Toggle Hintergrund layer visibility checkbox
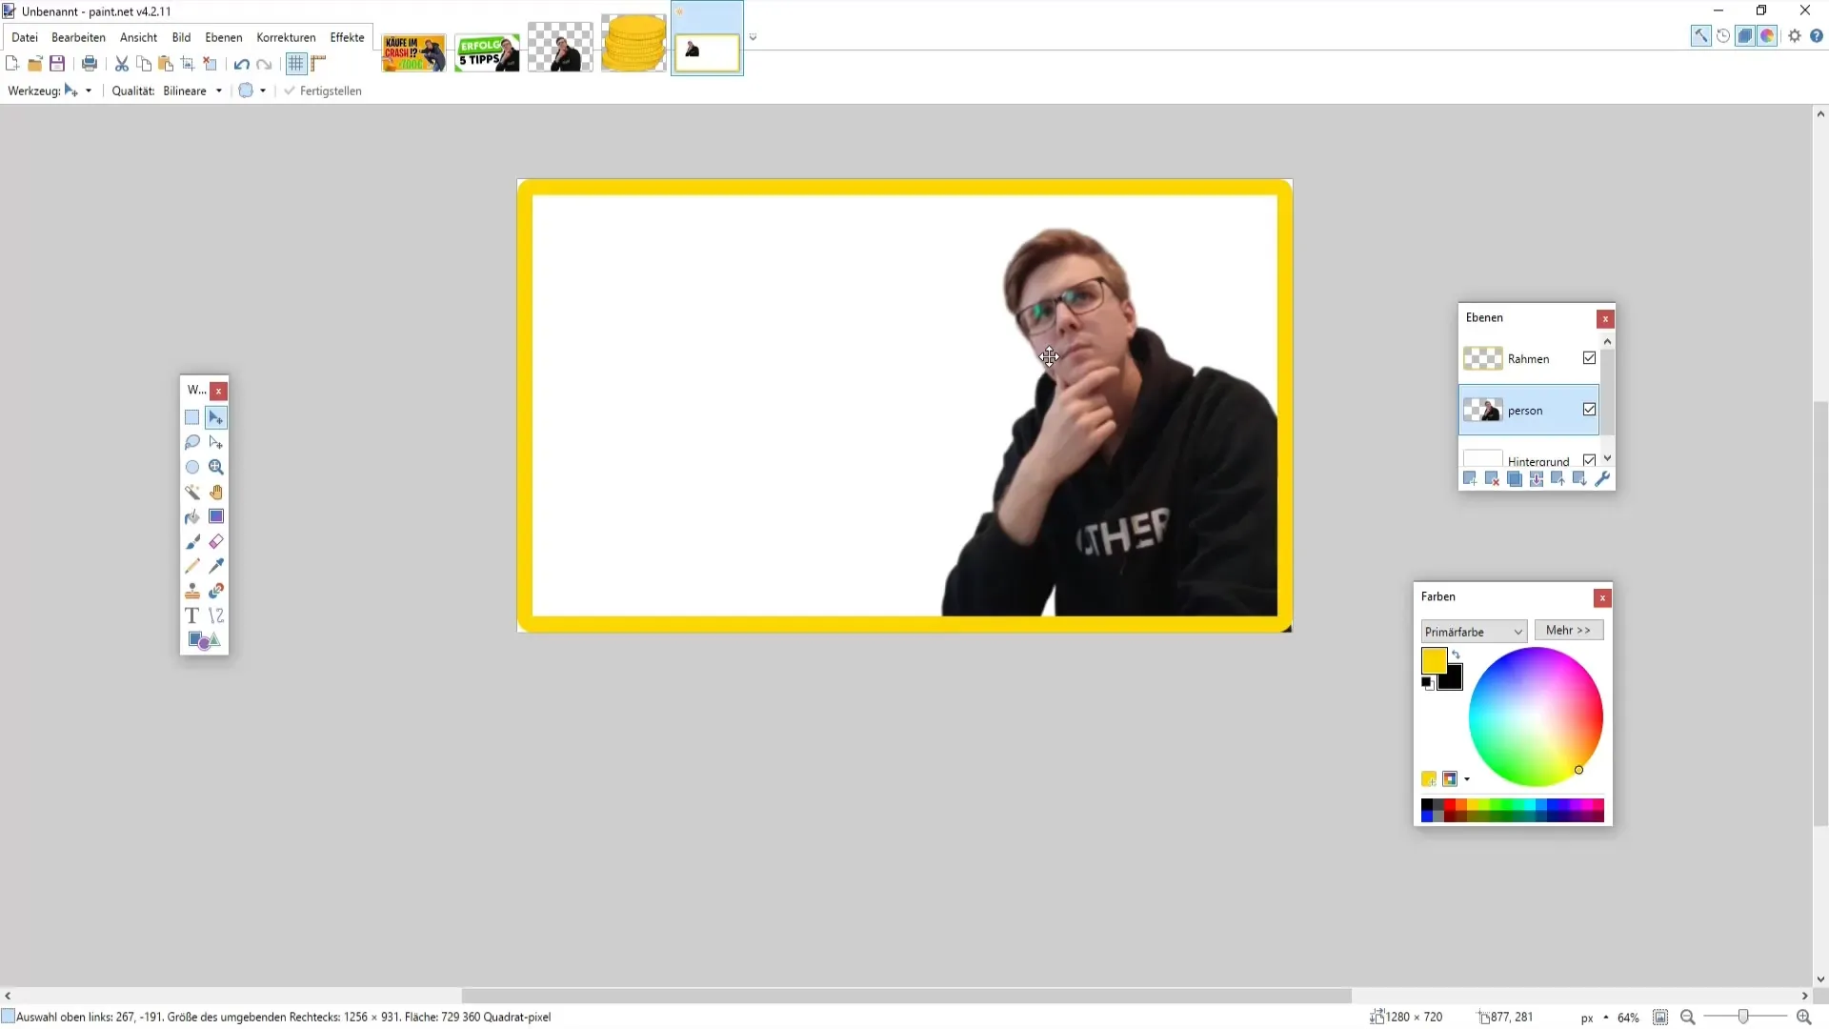 point(1589,460)
